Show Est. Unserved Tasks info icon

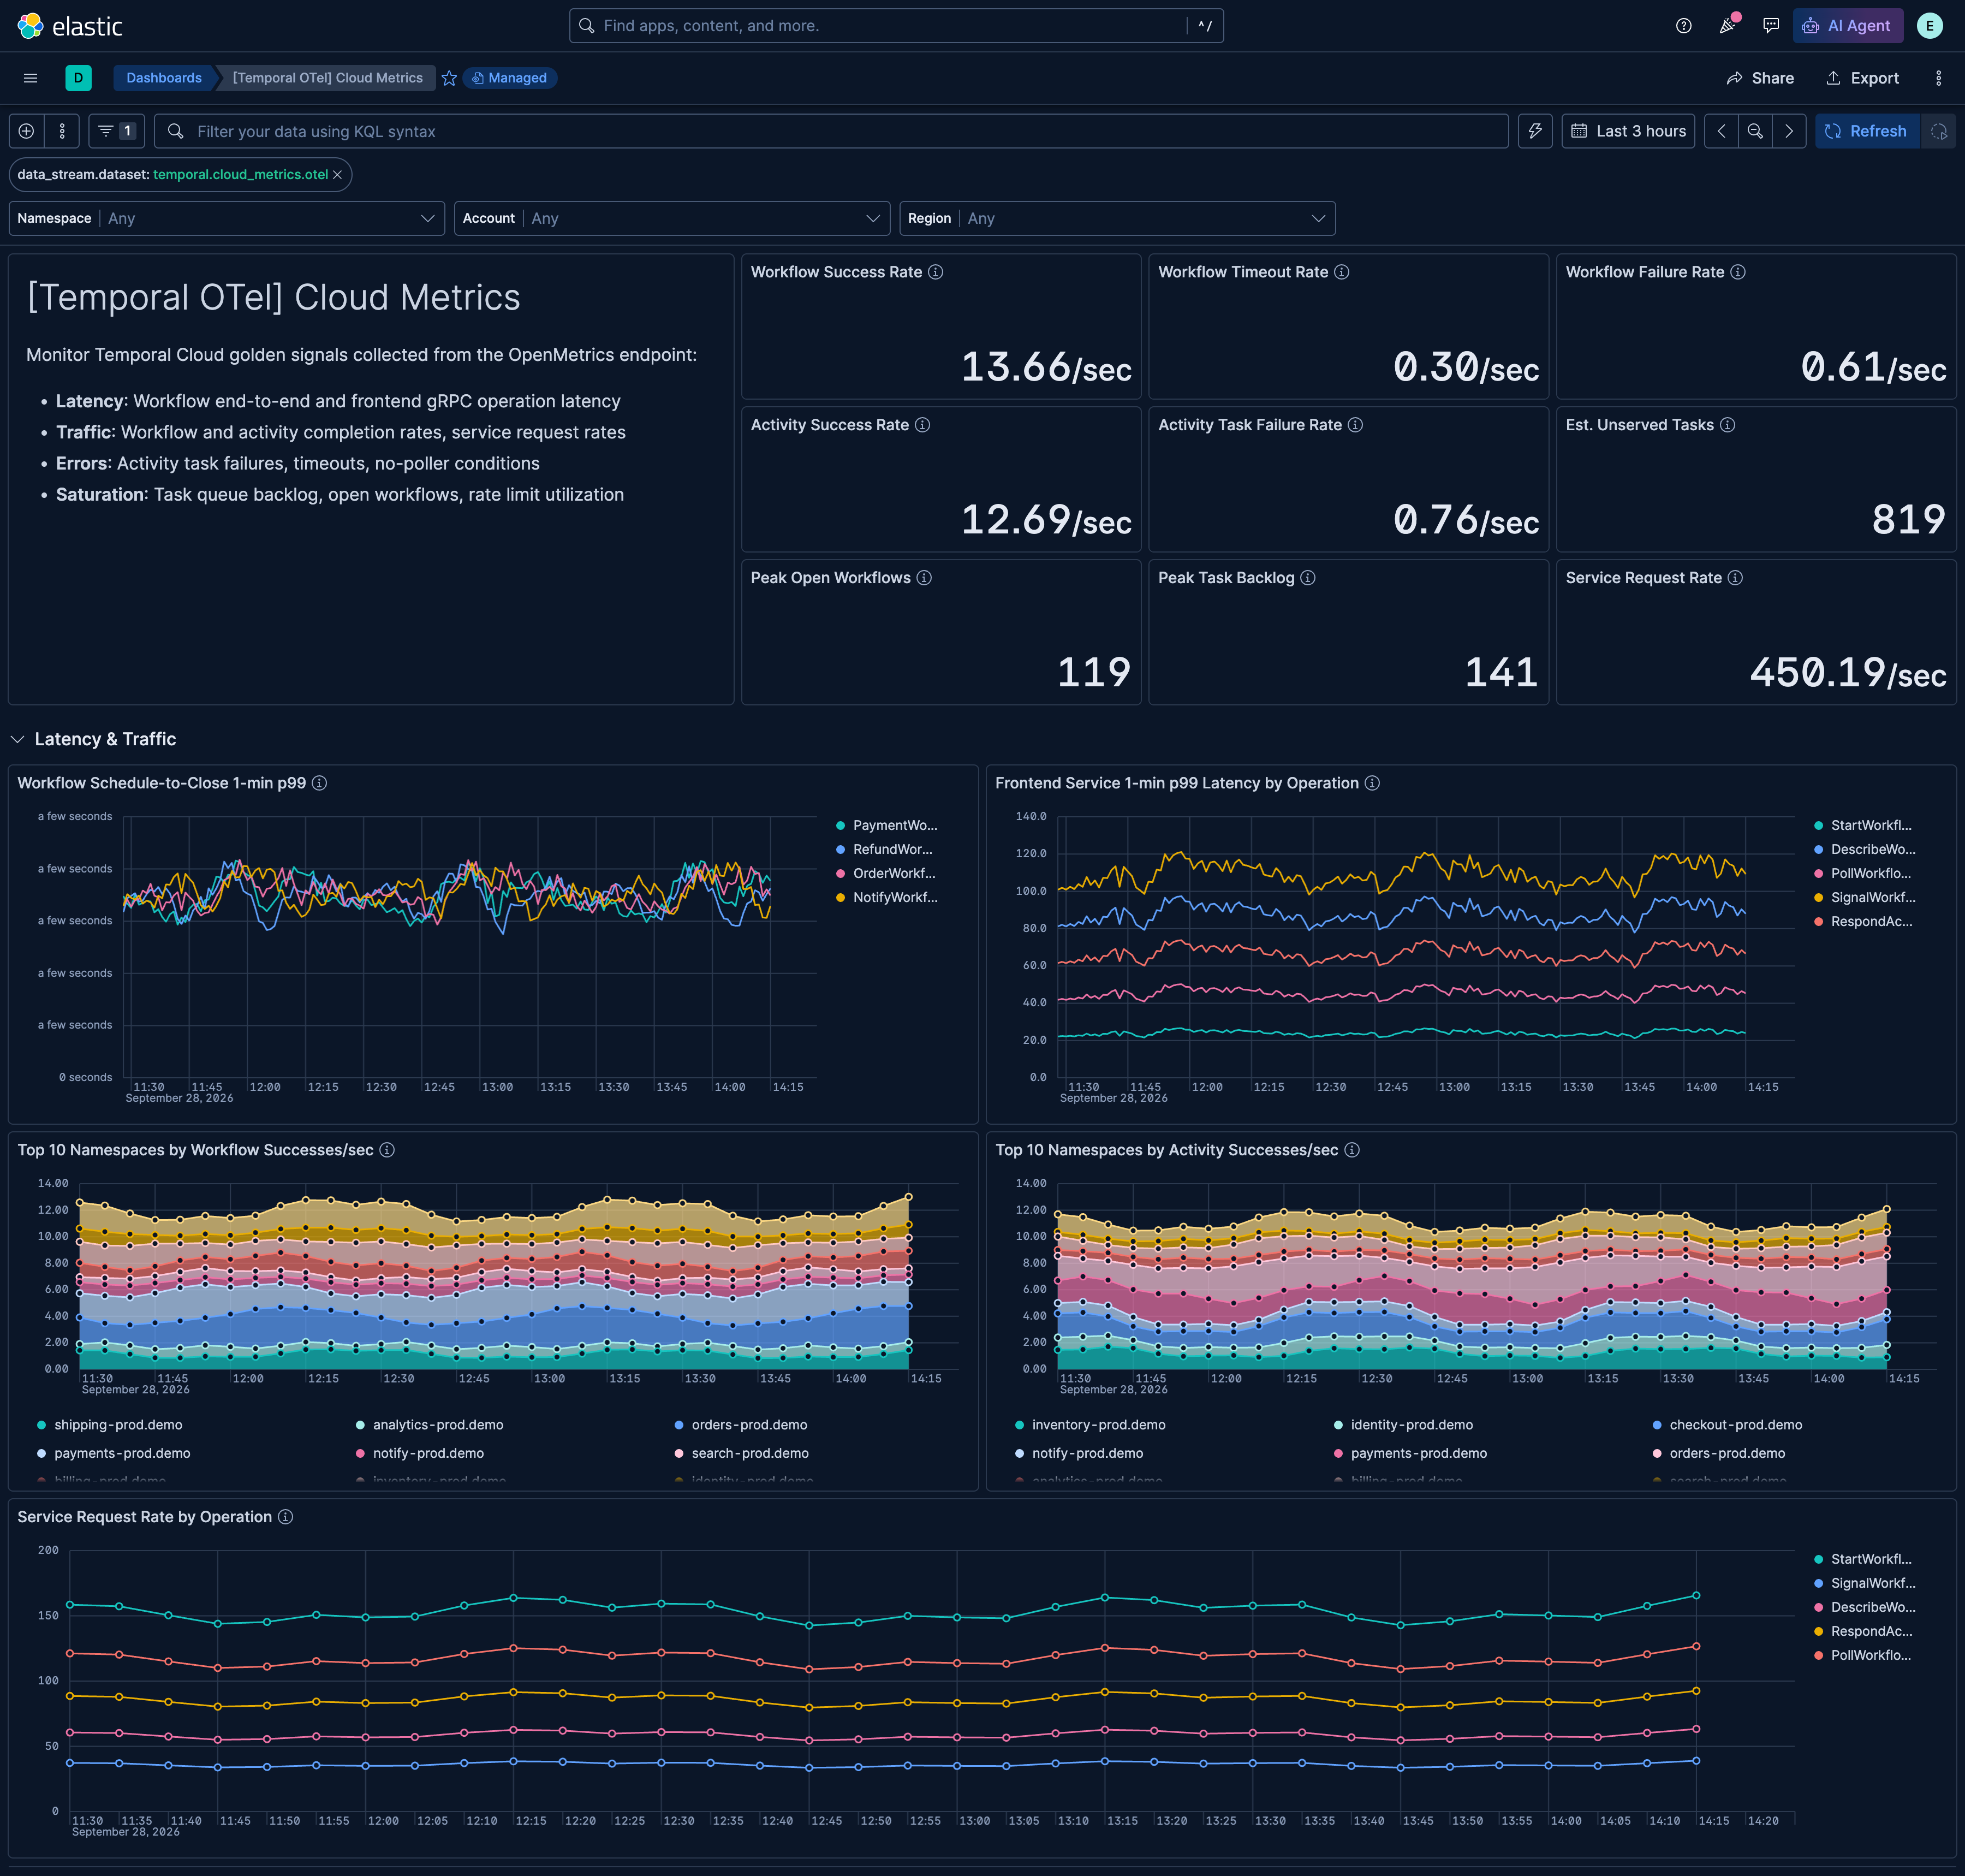[1727, 425]
